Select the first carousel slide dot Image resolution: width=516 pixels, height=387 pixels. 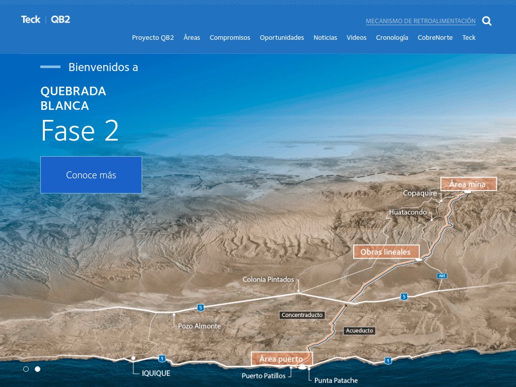(x=26, y=369)
